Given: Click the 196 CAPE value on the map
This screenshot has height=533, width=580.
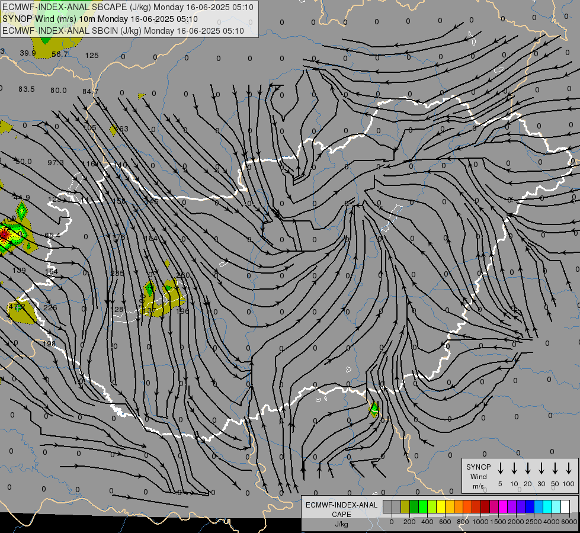Looking at the screenshot, I should click(x=182, y=311).
